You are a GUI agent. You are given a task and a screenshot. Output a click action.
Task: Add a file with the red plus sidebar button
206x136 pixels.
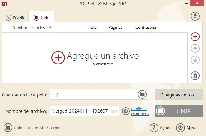pos(195,37)
